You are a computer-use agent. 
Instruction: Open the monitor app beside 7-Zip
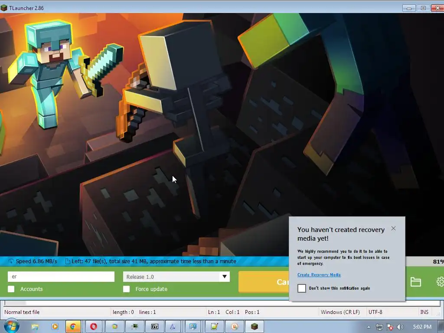pyautogui.click(x=134, y=327)
